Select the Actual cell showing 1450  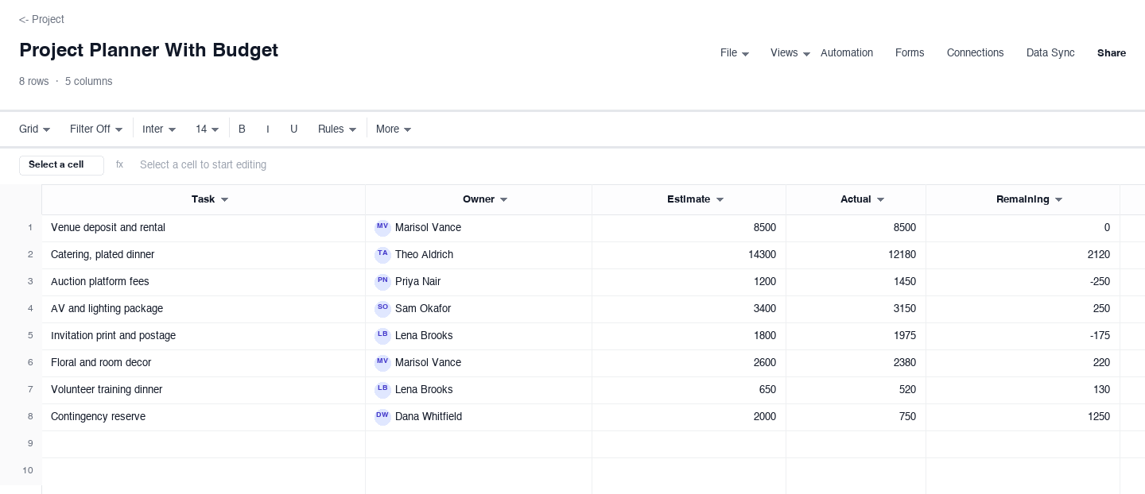pos(856,283)
